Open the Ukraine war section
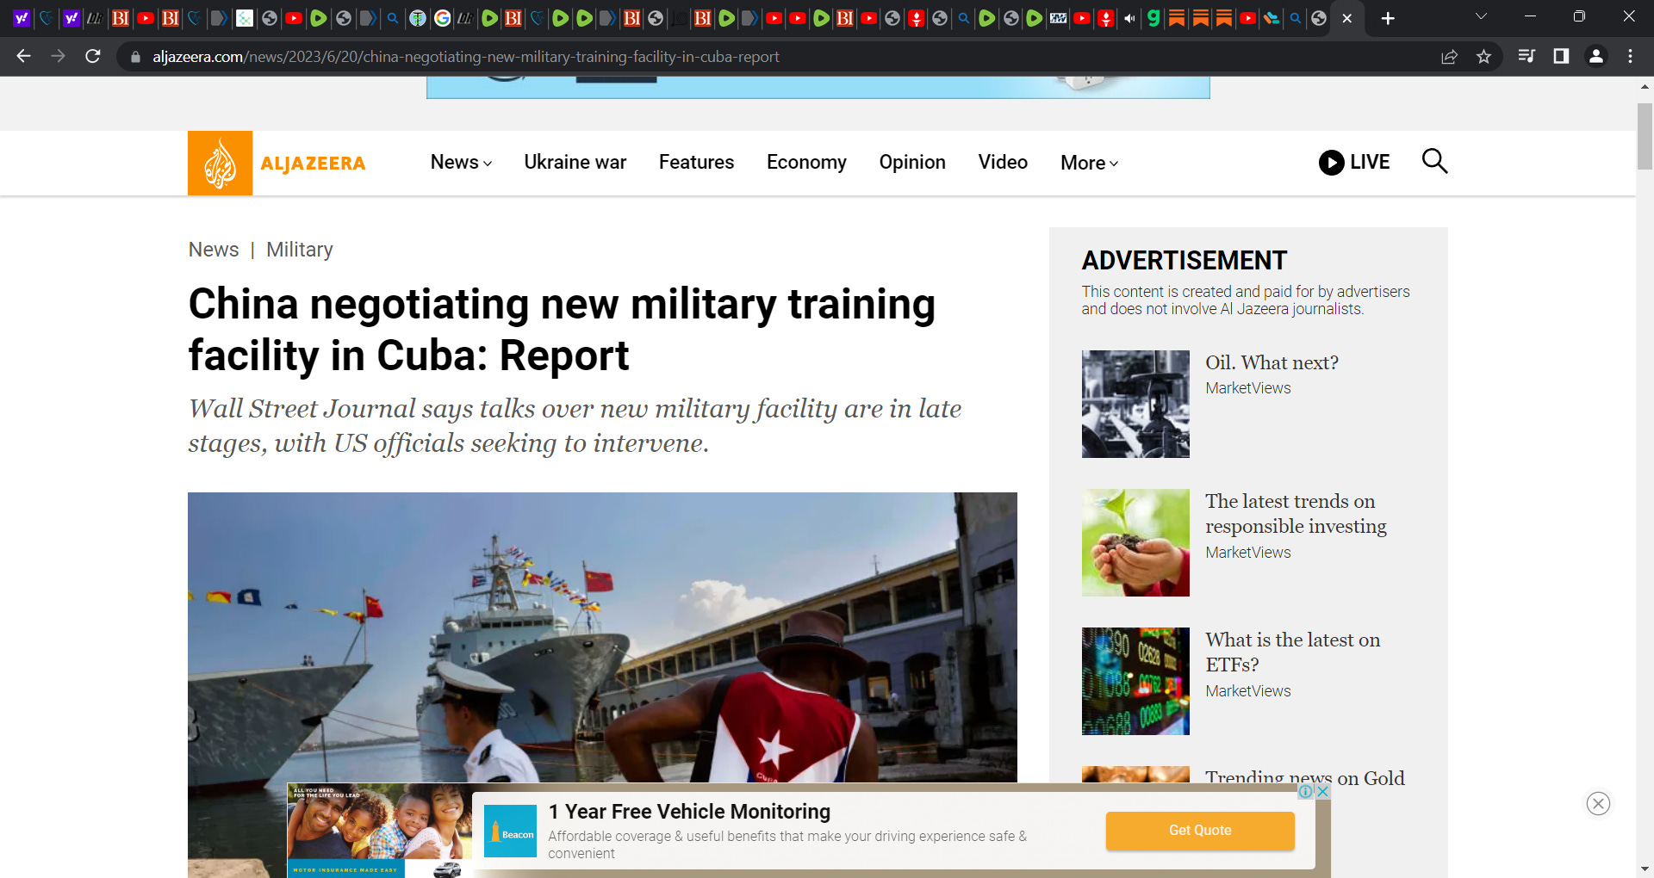The height and width of the screenshot is (878, 1654). pyautogui.click(x=575, y=162)
